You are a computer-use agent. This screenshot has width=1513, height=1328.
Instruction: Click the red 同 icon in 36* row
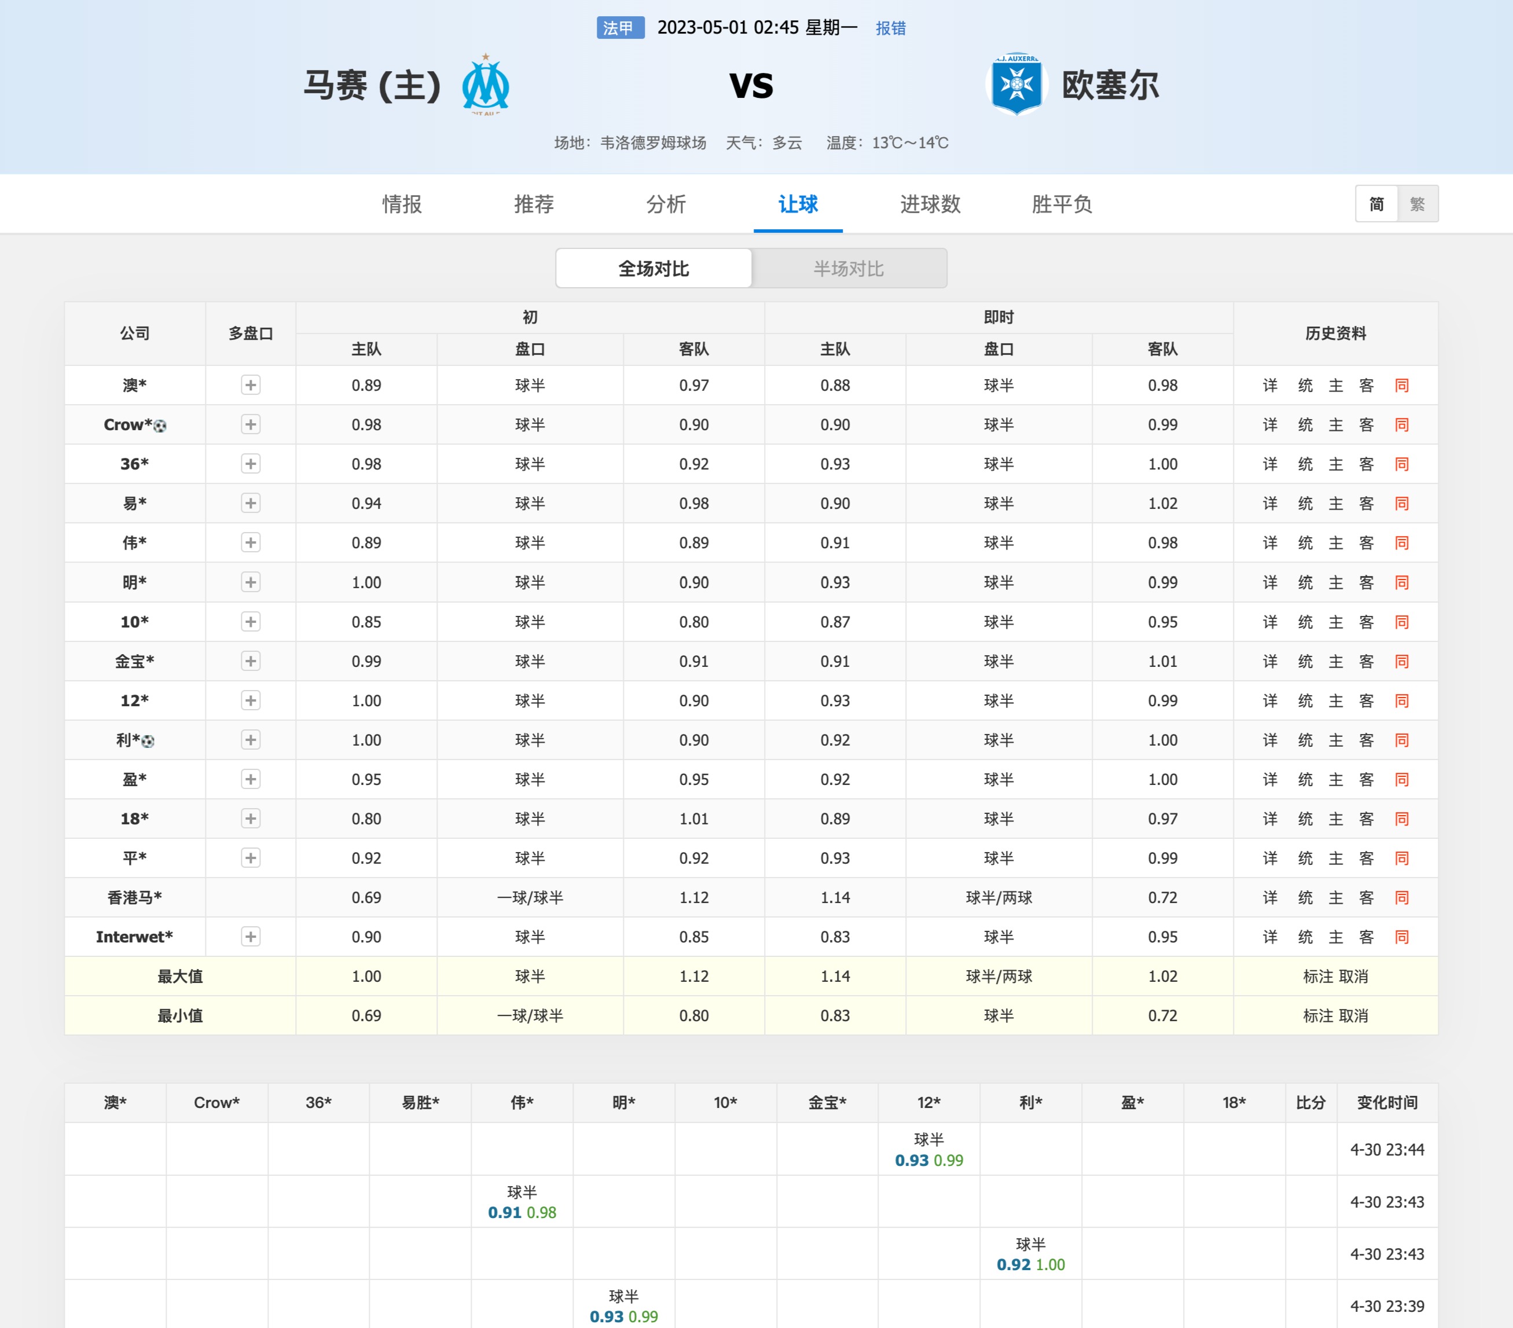point(1401,464)
